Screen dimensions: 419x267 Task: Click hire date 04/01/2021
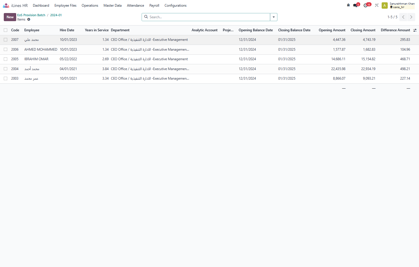68,69
